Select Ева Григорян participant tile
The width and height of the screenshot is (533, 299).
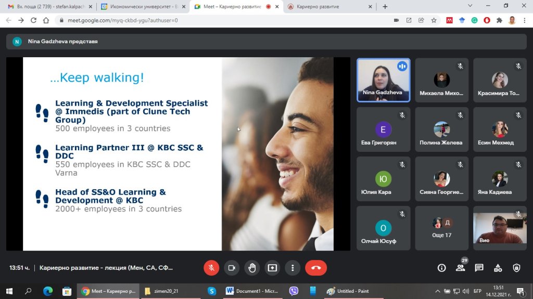point(384,129)
